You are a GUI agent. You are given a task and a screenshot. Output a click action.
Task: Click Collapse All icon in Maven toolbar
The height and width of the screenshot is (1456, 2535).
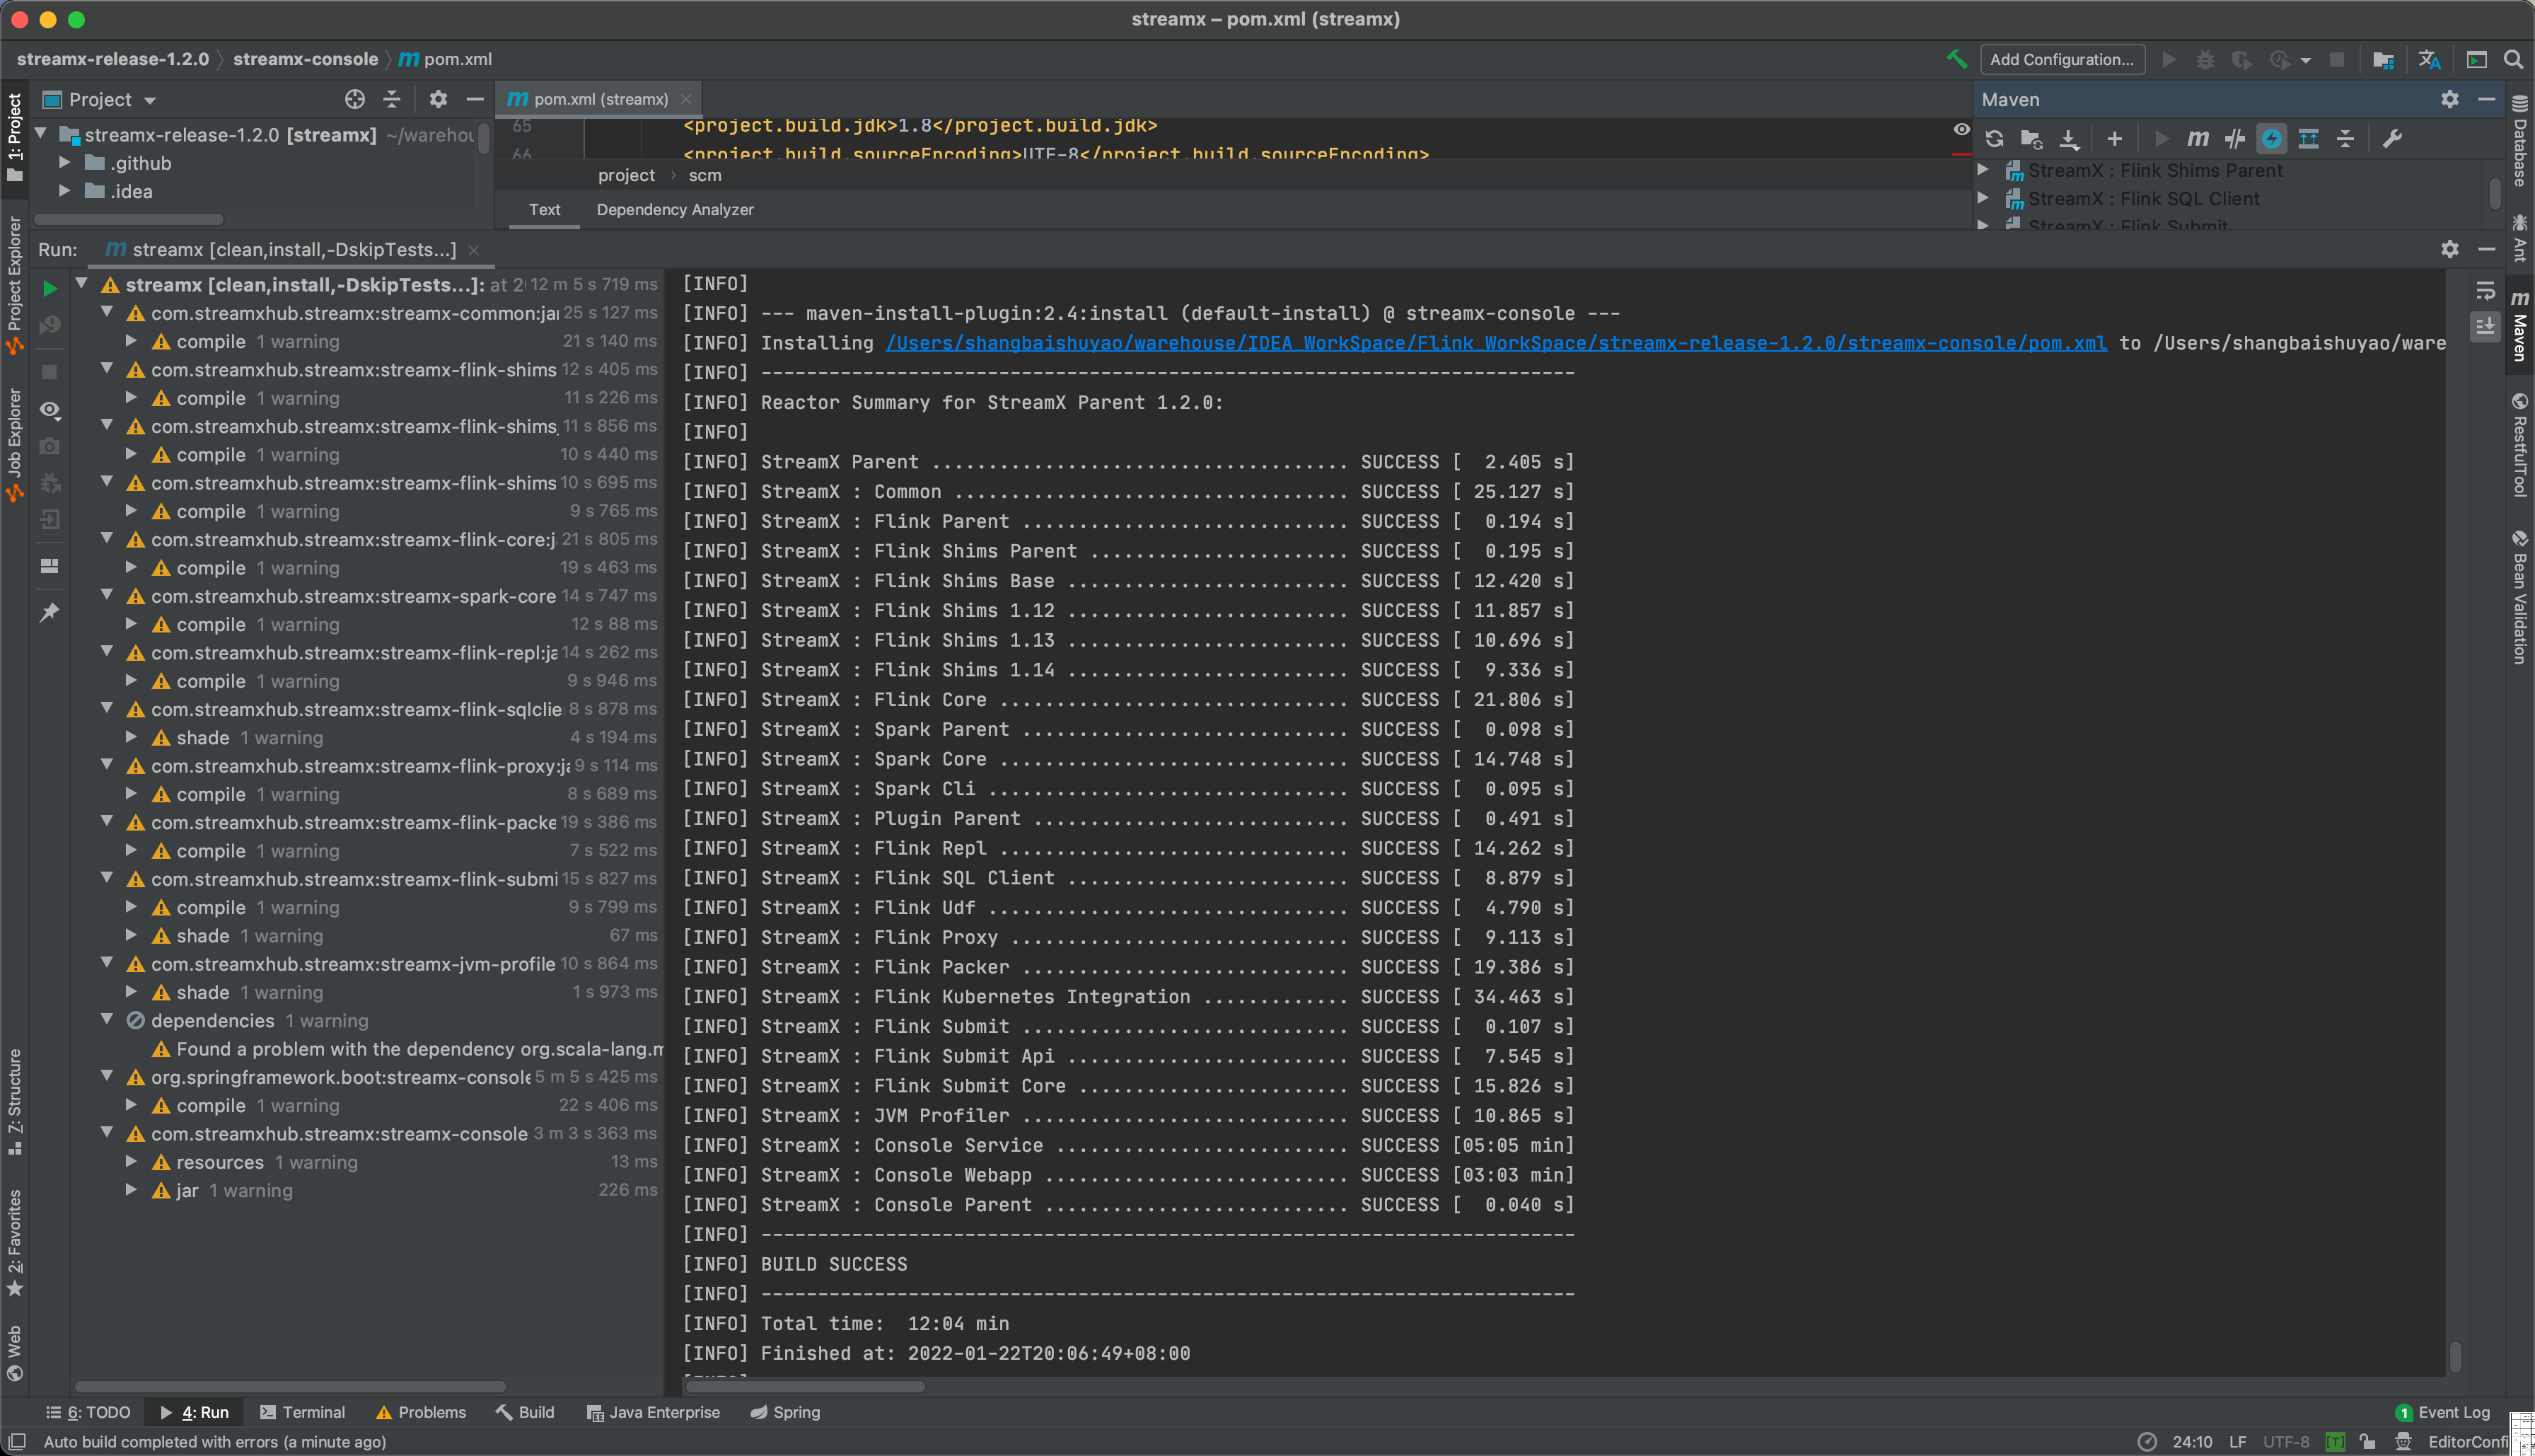tap(2346, 139)
